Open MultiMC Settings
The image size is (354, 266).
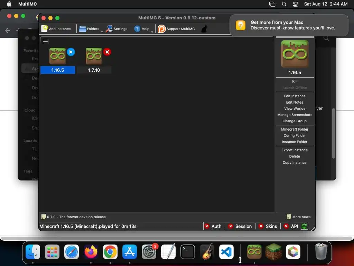pyautogui.click(x=117, y=29)
